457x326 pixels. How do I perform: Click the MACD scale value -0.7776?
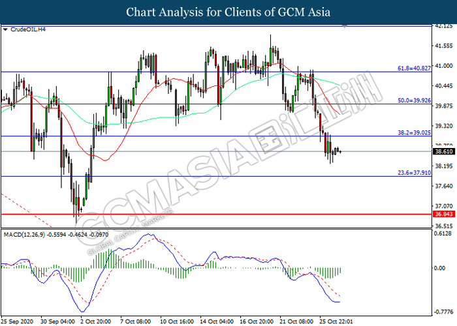point(443,312)
